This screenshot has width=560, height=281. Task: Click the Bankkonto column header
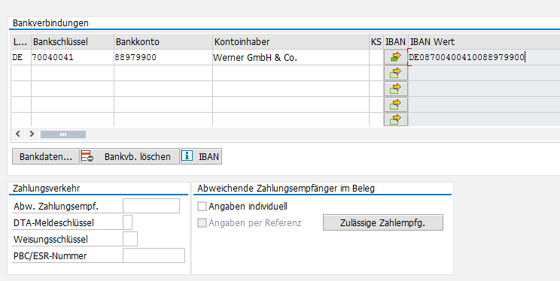pyautogui.click(x=163, y=42)
